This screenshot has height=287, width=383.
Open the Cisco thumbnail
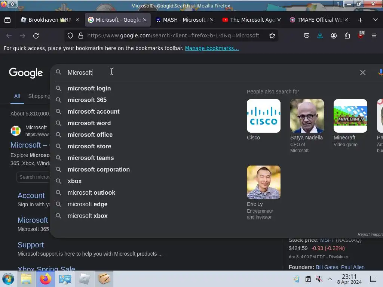pos(264,116)
